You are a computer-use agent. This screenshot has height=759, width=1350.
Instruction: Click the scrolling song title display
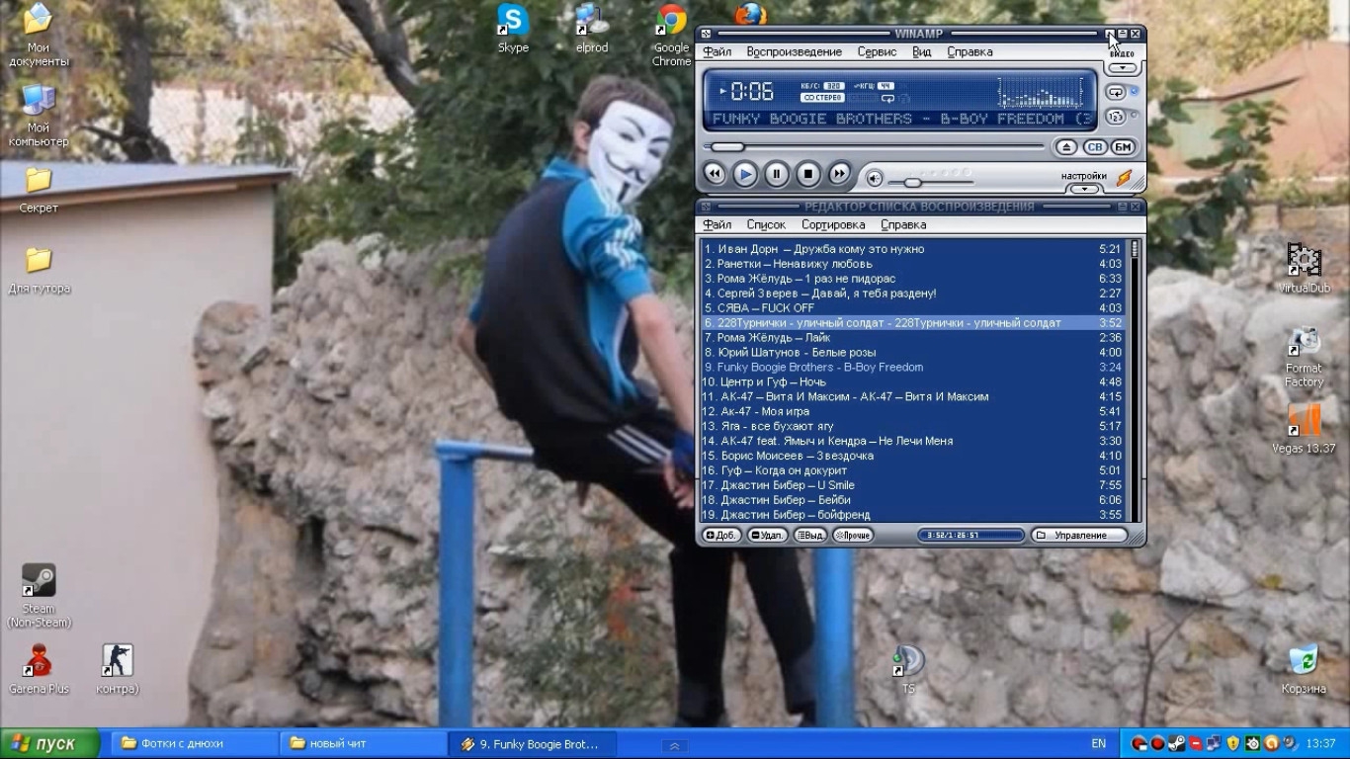pos(901,119)
